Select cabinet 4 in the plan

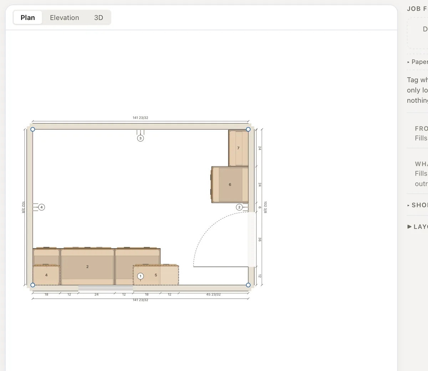[46, 275]
